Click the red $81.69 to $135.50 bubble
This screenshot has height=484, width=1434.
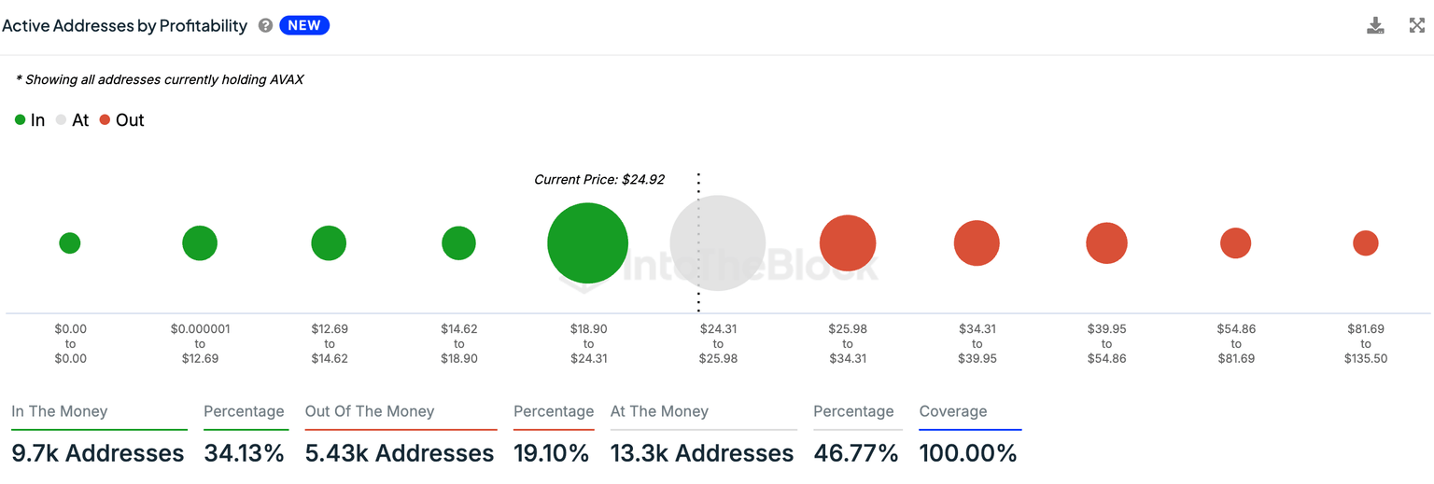coord(1365,243)
